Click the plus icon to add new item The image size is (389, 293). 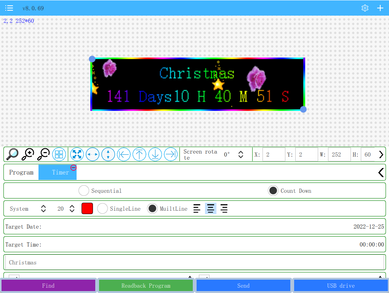coord(380,8)
